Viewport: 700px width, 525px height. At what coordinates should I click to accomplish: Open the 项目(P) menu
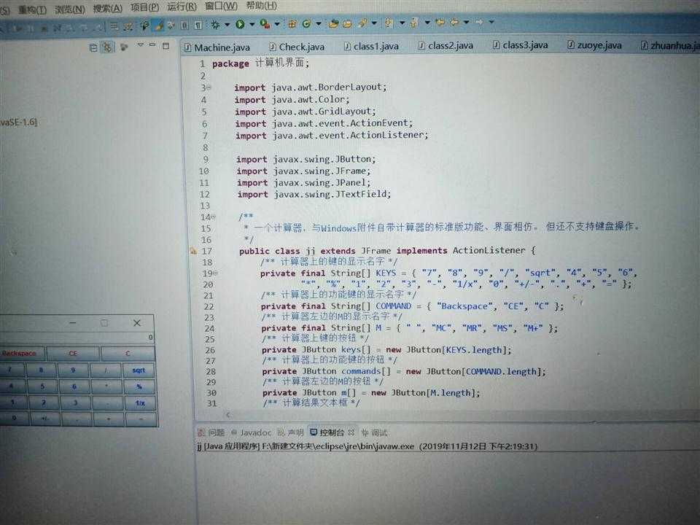144,7
